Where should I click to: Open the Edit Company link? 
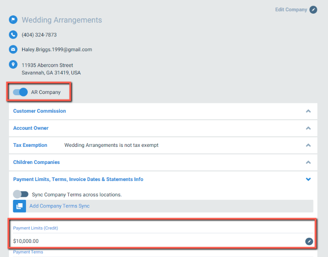(x=291, y=10)
